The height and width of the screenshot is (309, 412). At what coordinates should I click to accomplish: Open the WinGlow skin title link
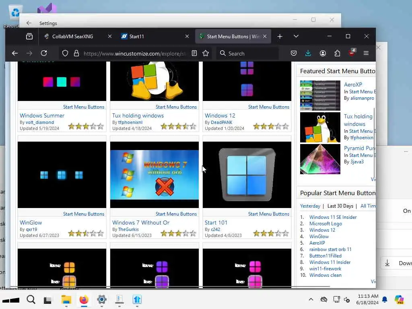click(31, 222)
